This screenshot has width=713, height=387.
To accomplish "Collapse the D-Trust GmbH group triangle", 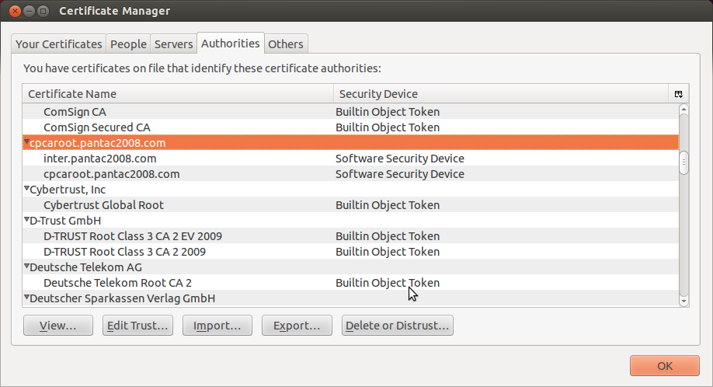I will [26, 220].
